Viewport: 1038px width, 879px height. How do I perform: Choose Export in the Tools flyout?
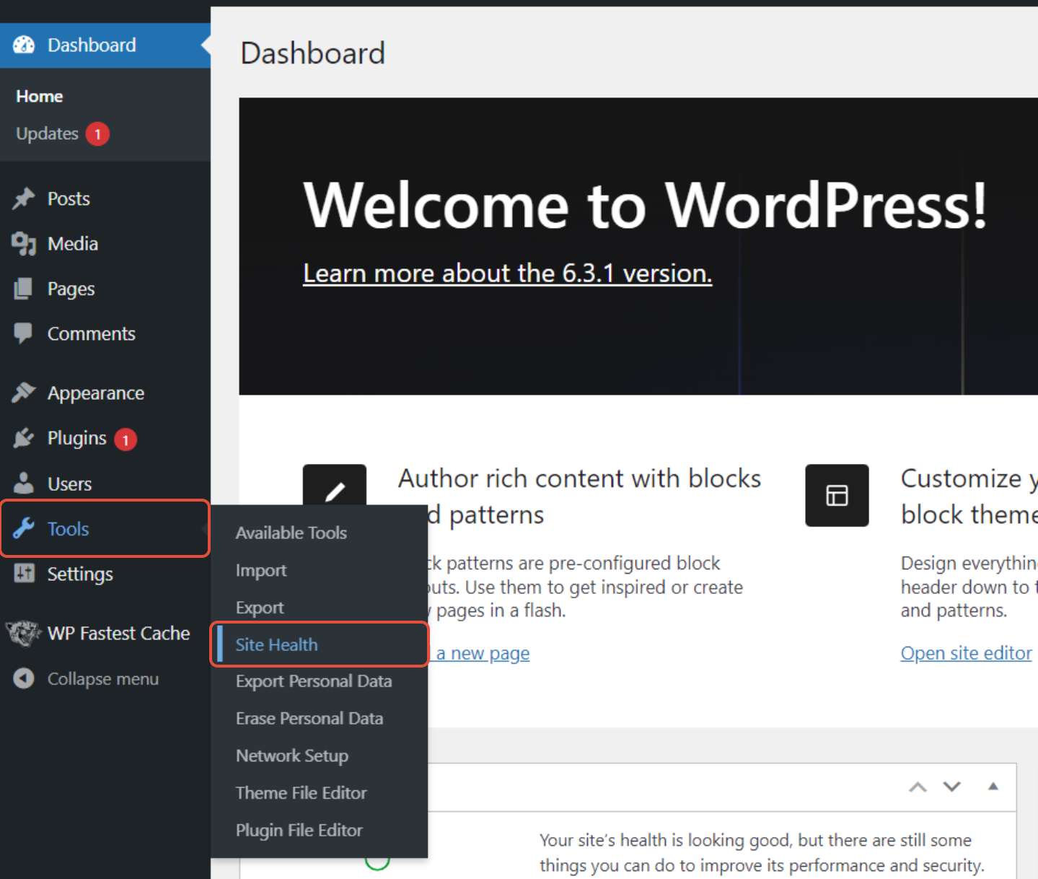(x=260, y=608)
